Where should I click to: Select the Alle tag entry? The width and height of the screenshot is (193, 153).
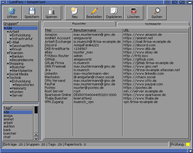coord(18,112)
